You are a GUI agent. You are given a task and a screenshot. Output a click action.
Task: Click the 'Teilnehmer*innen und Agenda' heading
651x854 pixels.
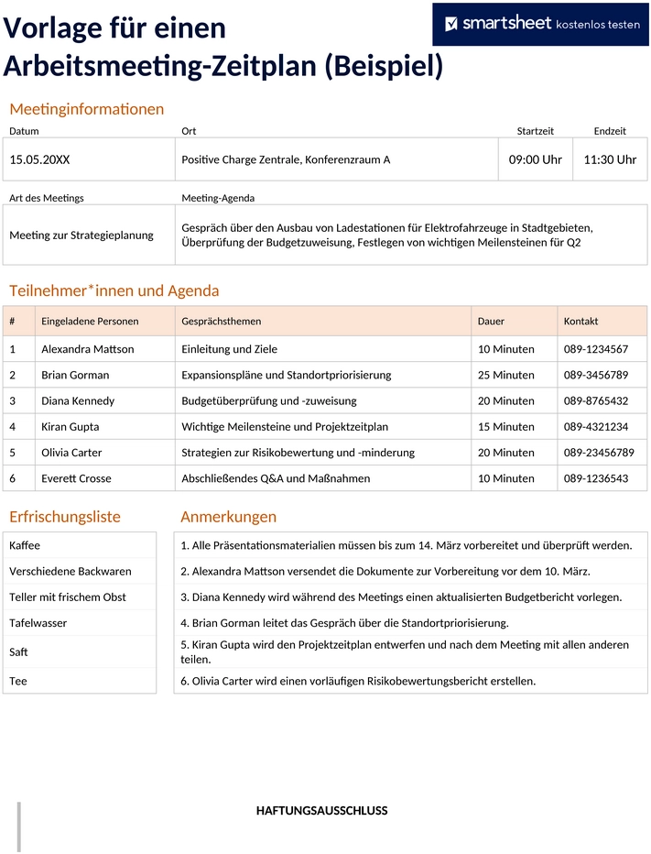click(x=114, y=290)
